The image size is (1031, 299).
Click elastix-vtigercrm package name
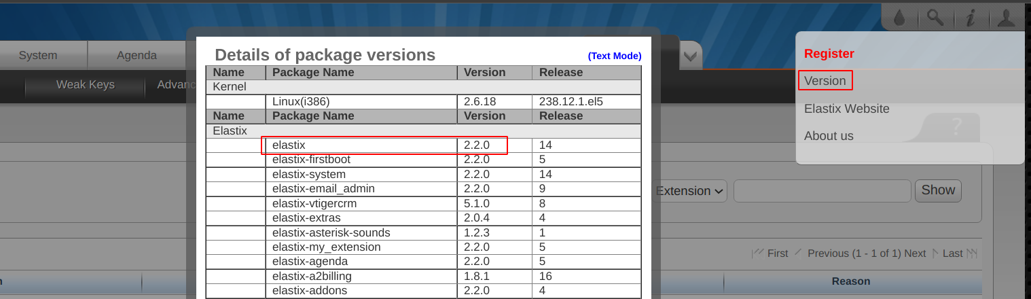coord(314,203)
